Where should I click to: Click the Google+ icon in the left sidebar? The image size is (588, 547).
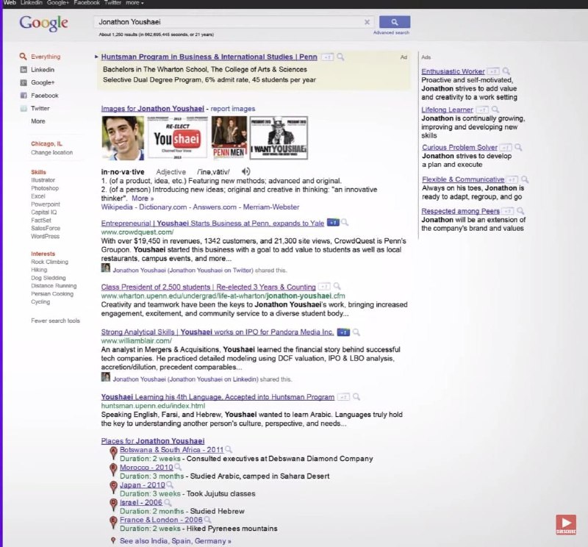tap(24, 82)
